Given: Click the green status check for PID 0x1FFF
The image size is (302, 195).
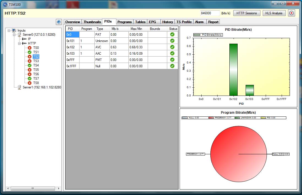Looking at the screenshot, I should pos(172,66).
